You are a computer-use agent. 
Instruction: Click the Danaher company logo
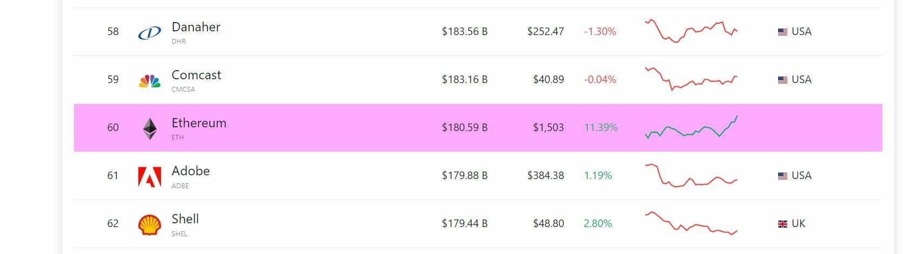click(x=150, y=33)
